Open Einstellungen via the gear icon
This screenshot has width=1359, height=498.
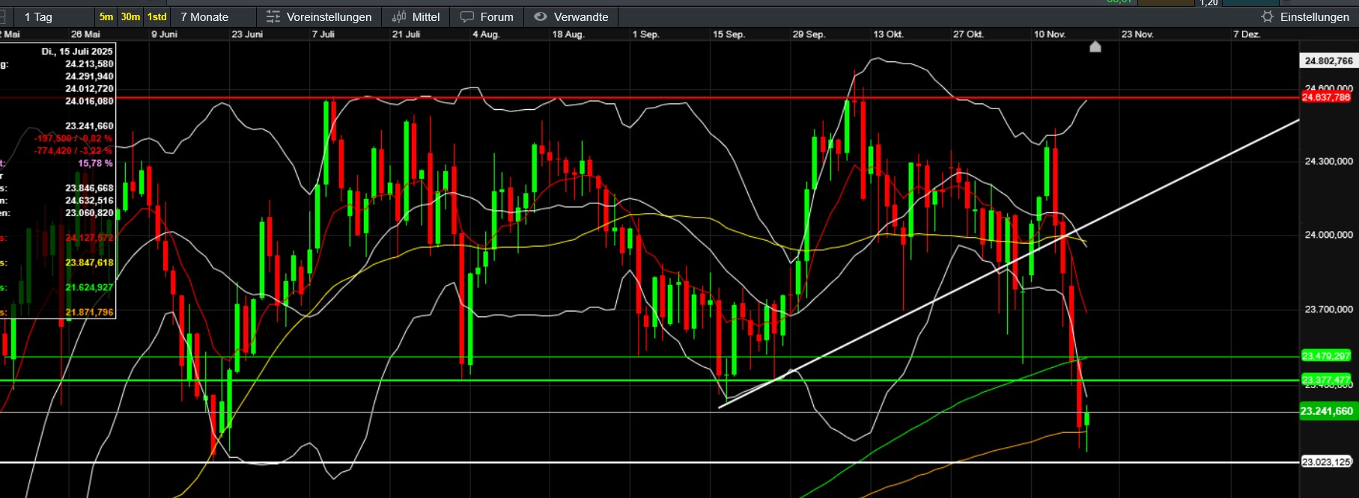pyautogui.click(x=1267, y=16)
